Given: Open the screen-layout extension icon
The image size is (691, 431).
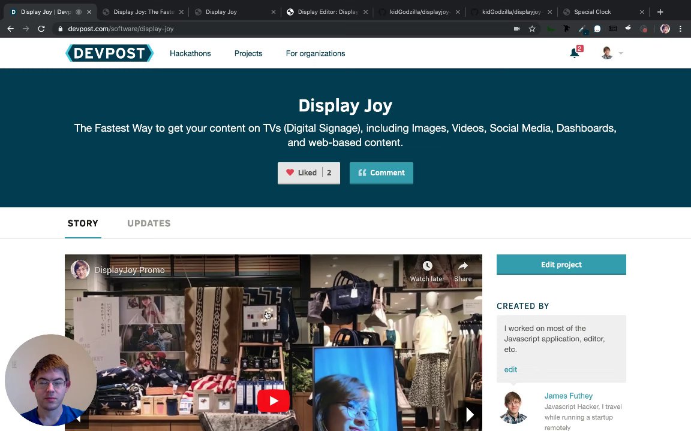Looking at the screenshot, I should point(612,29).
